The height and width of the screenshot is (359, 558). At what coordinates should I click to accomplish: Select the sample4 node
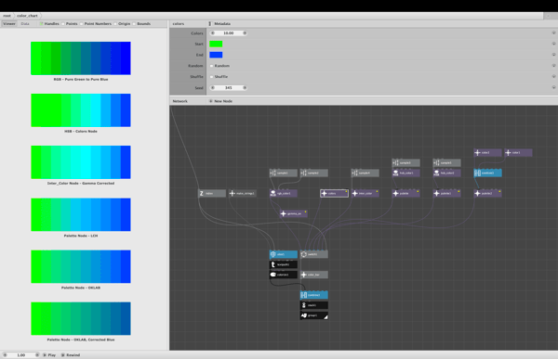[365, 173]
